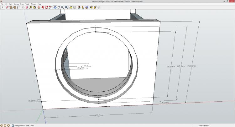Screen dimensions: 235x127
Task: Select the Paint Bucket tool
Action: 34,7
